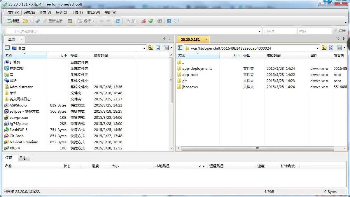This screenshot has height=197, width=350.
Task: Sort remote files by 所有者 column
Action: 340,55
